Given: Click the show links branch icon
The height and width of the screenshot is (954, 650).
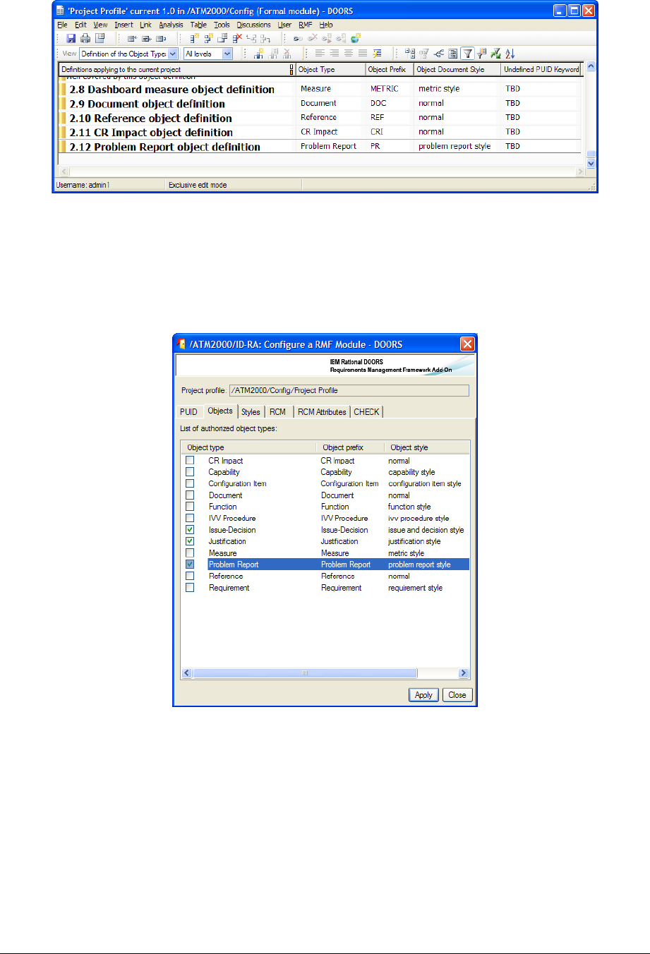Looking at the screenshot, I should (439, 54).
